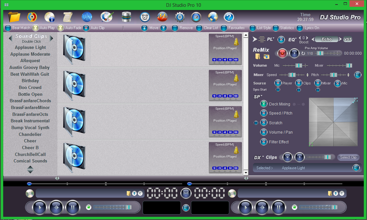Select Boo Crowd sound clip
Screen dimensions: 367x220
[x=30, y=87]
